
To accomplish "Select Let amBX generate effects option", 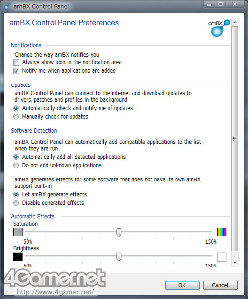I will point(16,194).
